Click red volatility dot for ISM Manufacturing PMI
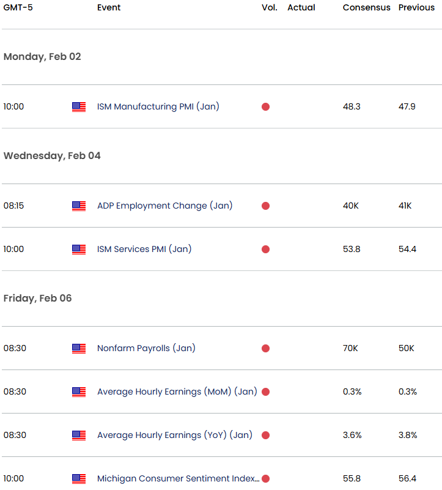 [265, 107]
